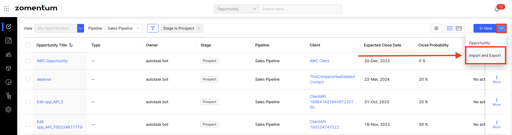Screen dimensions: 512x135
Task: Toggle the select-all header checkbox
Action: [x=28, y=45]
